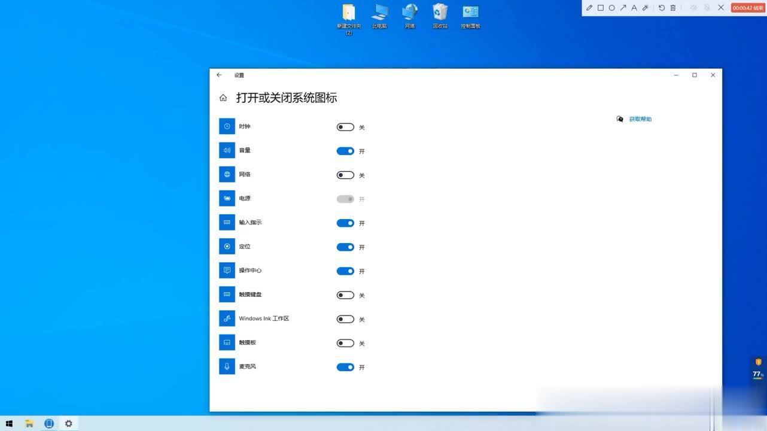Select the rectangle annotation tool
The image size is (767, 431).
coord(600,8)
